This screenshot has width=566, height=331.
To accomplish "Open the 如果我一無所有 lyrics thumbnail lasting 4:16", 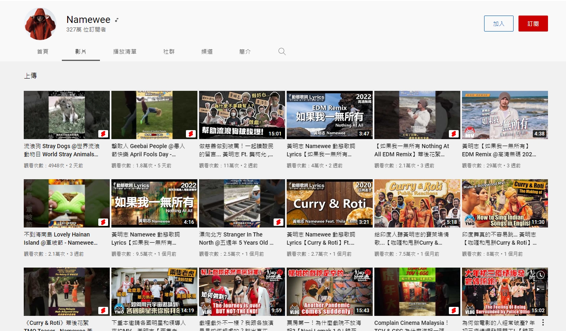I will (154, 203).
